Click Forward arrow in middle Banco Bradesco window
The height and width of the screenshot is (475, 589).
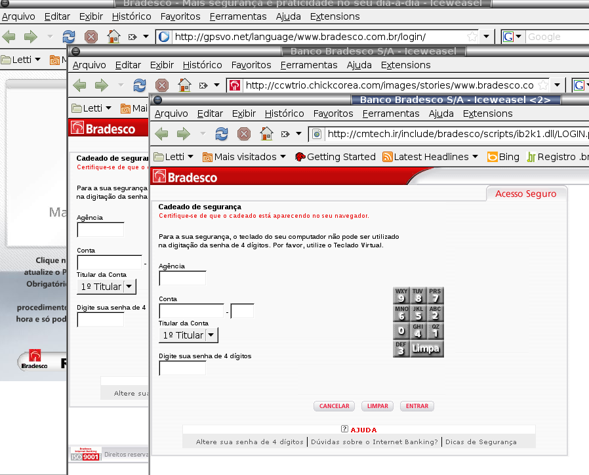[102, 85]
